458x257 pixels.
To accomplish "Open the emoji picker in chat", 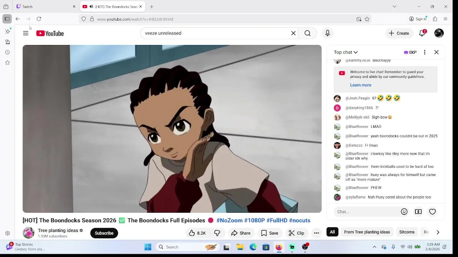I will (x=404, y=212).
